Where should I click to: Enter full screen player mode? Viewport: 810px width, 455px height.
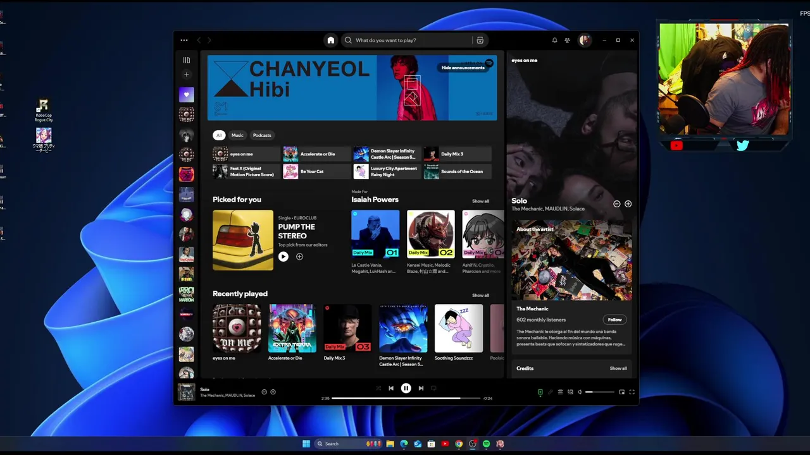click(632, 392)
